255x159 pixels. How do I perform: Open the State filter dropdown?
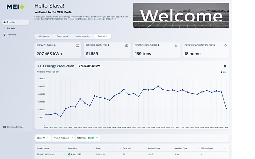(x=43, y=138)
